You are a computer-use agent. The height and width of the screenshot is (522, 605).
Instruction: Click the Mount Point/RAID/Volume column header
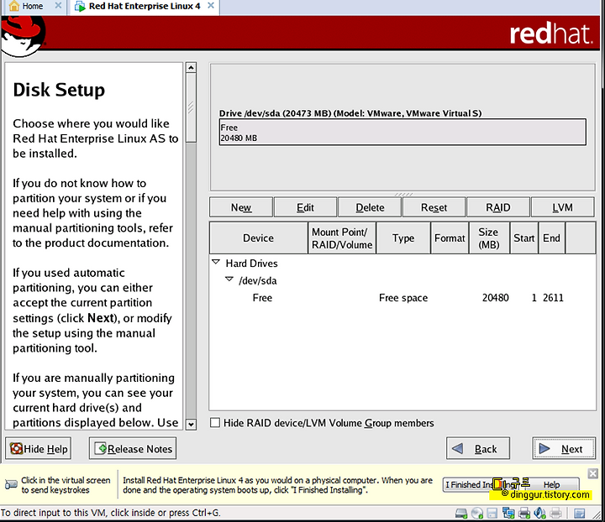coord(342,238)
